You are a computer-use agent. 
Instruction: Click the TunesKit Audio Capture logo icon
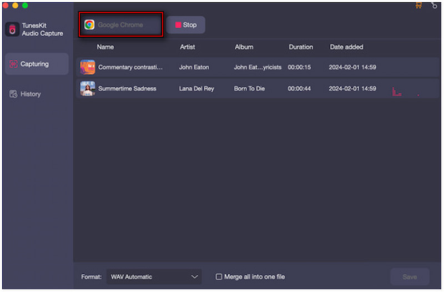[x=12, y=29]
